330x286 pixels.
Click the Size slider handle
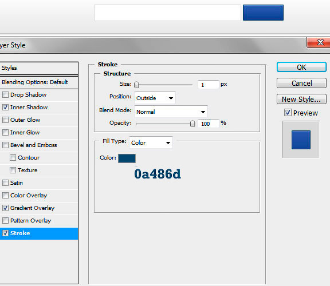tap(136, 85)
